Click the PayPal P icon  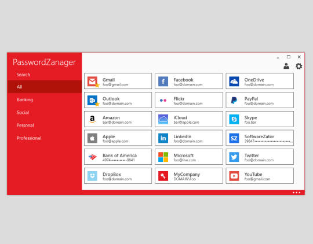[234, 100]
